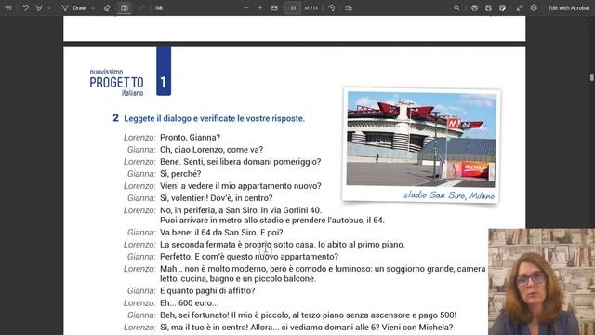Open Find in document search
This screenshot has width=595, height=335.
coord(456,7)
